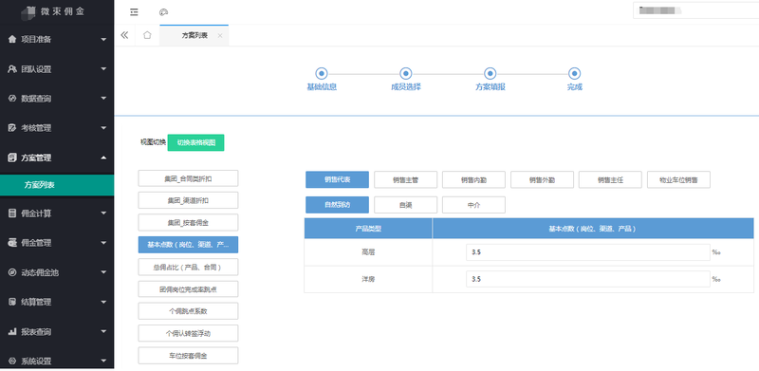Select the 方案填报 step circle

[x=490, y=74]
